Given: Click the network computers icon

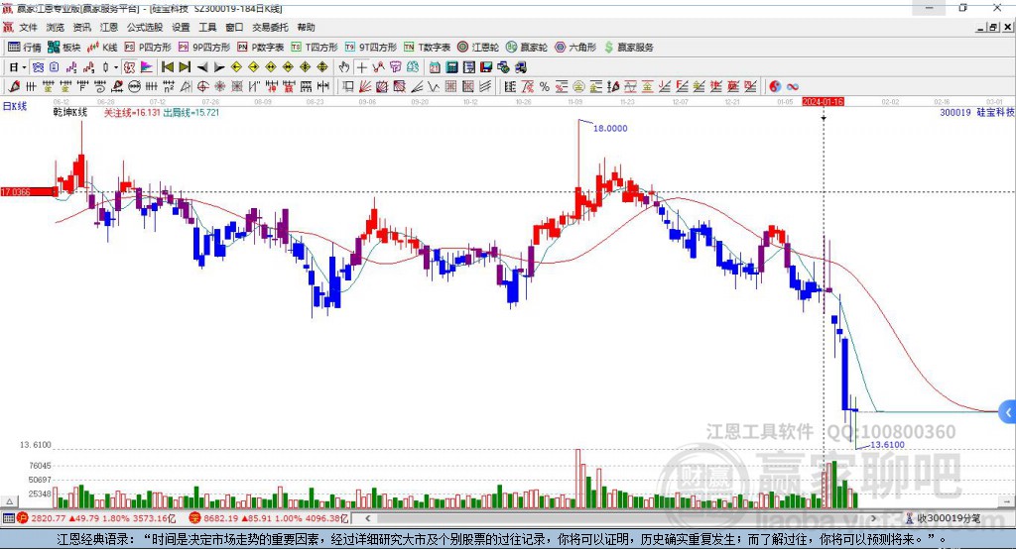Looking at the screenshot, I should [x=503, y=67].
